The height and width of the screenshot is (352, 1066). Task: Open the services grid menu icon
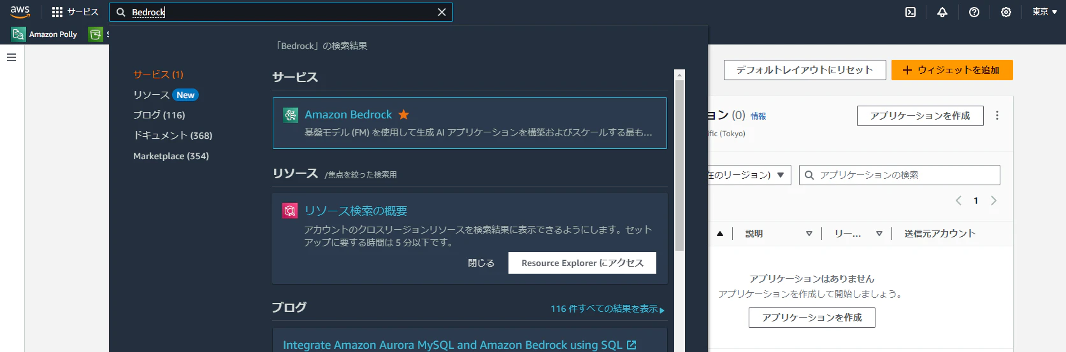pyautogui.click(x=57, y=12)
